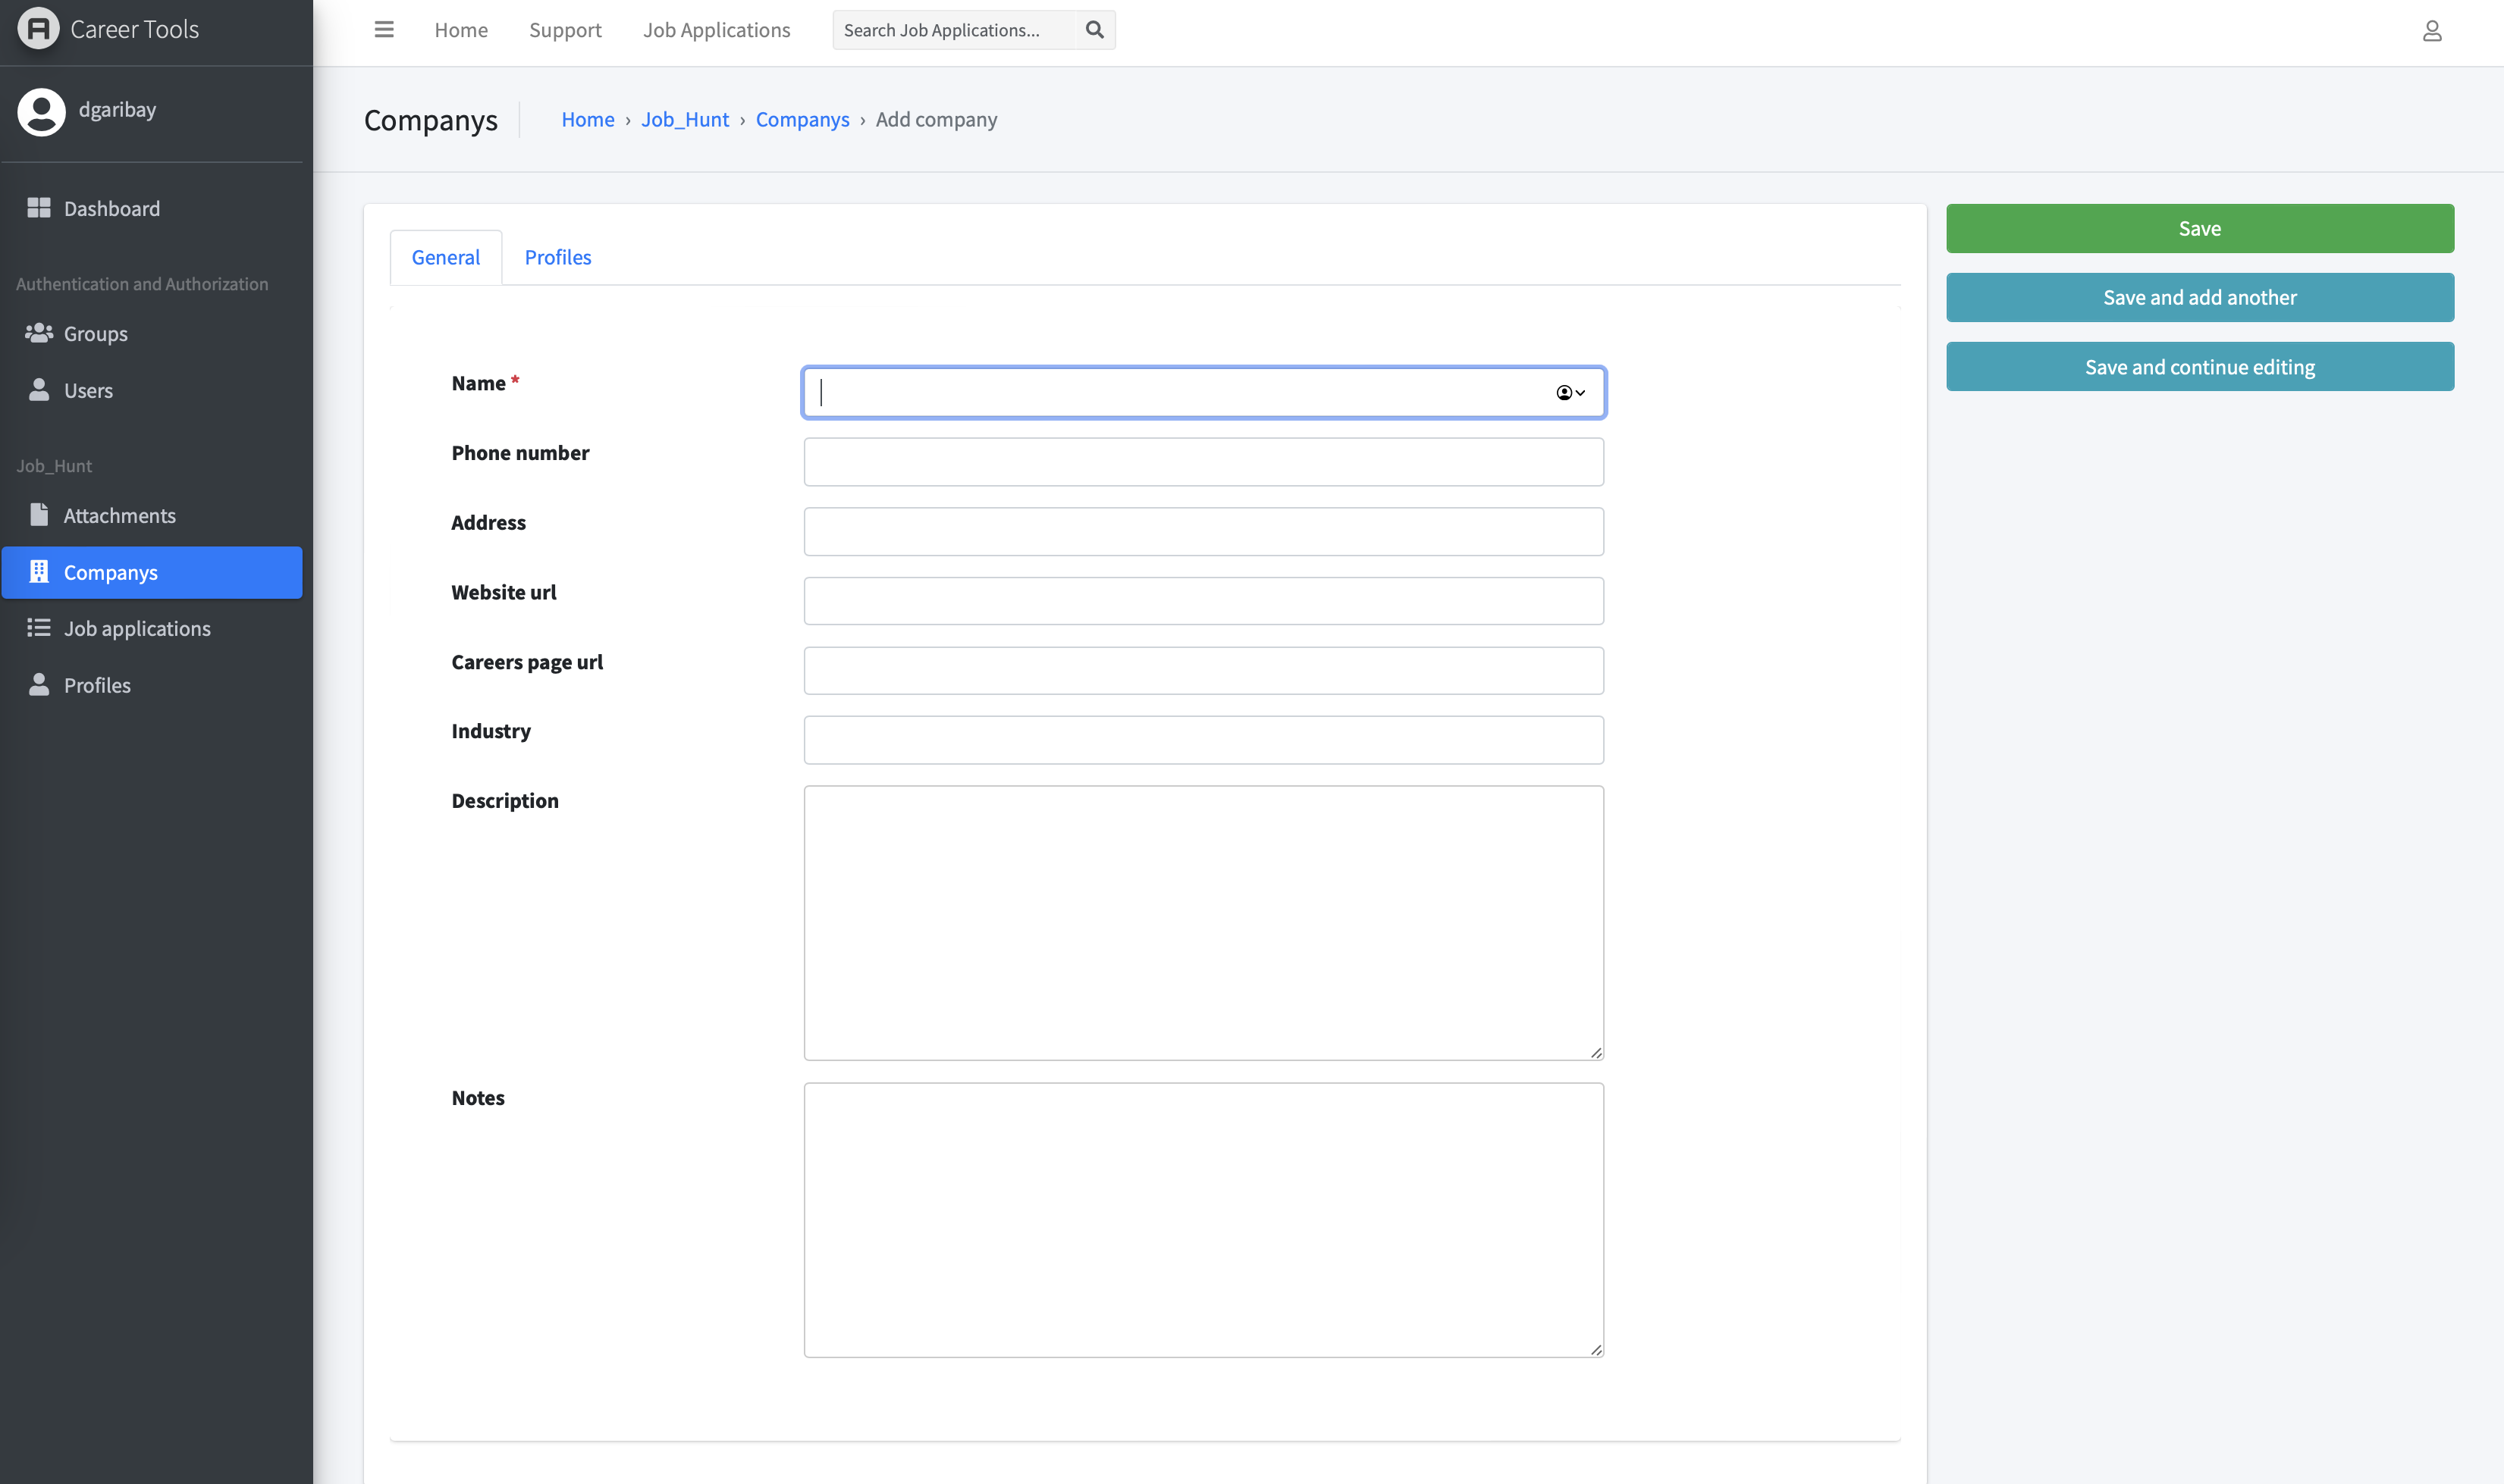Image resolution: width=2504 pixels, height=1484 pixels.
Task: Grab the Description textarea resize handle
Action: point(1596,1052)
